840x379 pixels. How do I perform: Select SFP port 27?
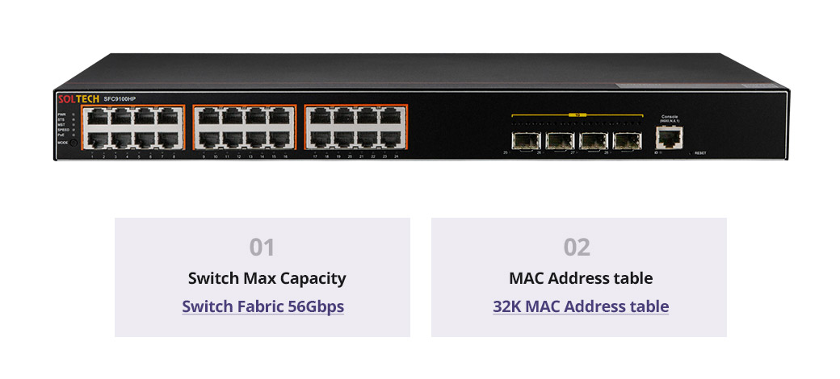click(594, 140)
